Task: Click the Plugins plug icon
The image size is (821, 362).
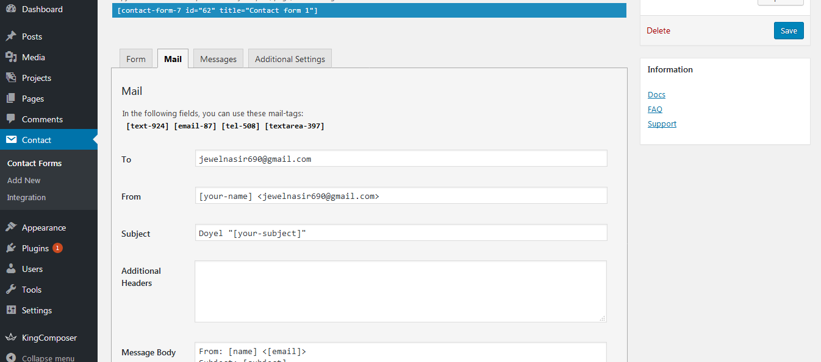Action: click(11, 248)
